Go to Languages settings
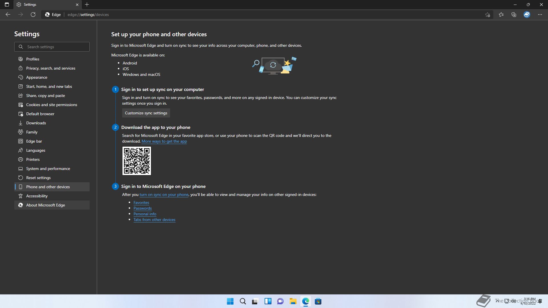Image resolution: width=548 pixels, height=308 pixels. tap(52, 150)
